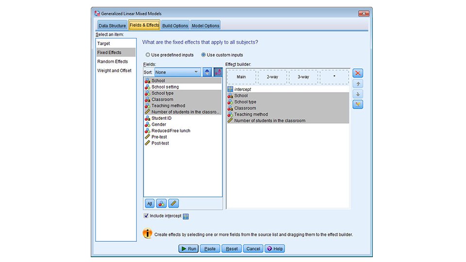Click the add custom term button below the arrows
This screenshot has height=262, width=466.
click(358, 104)
